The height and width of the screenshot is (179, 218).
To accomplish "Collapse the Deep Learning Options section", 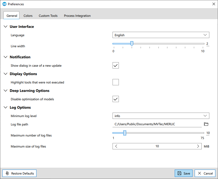I will coord(6,91).
